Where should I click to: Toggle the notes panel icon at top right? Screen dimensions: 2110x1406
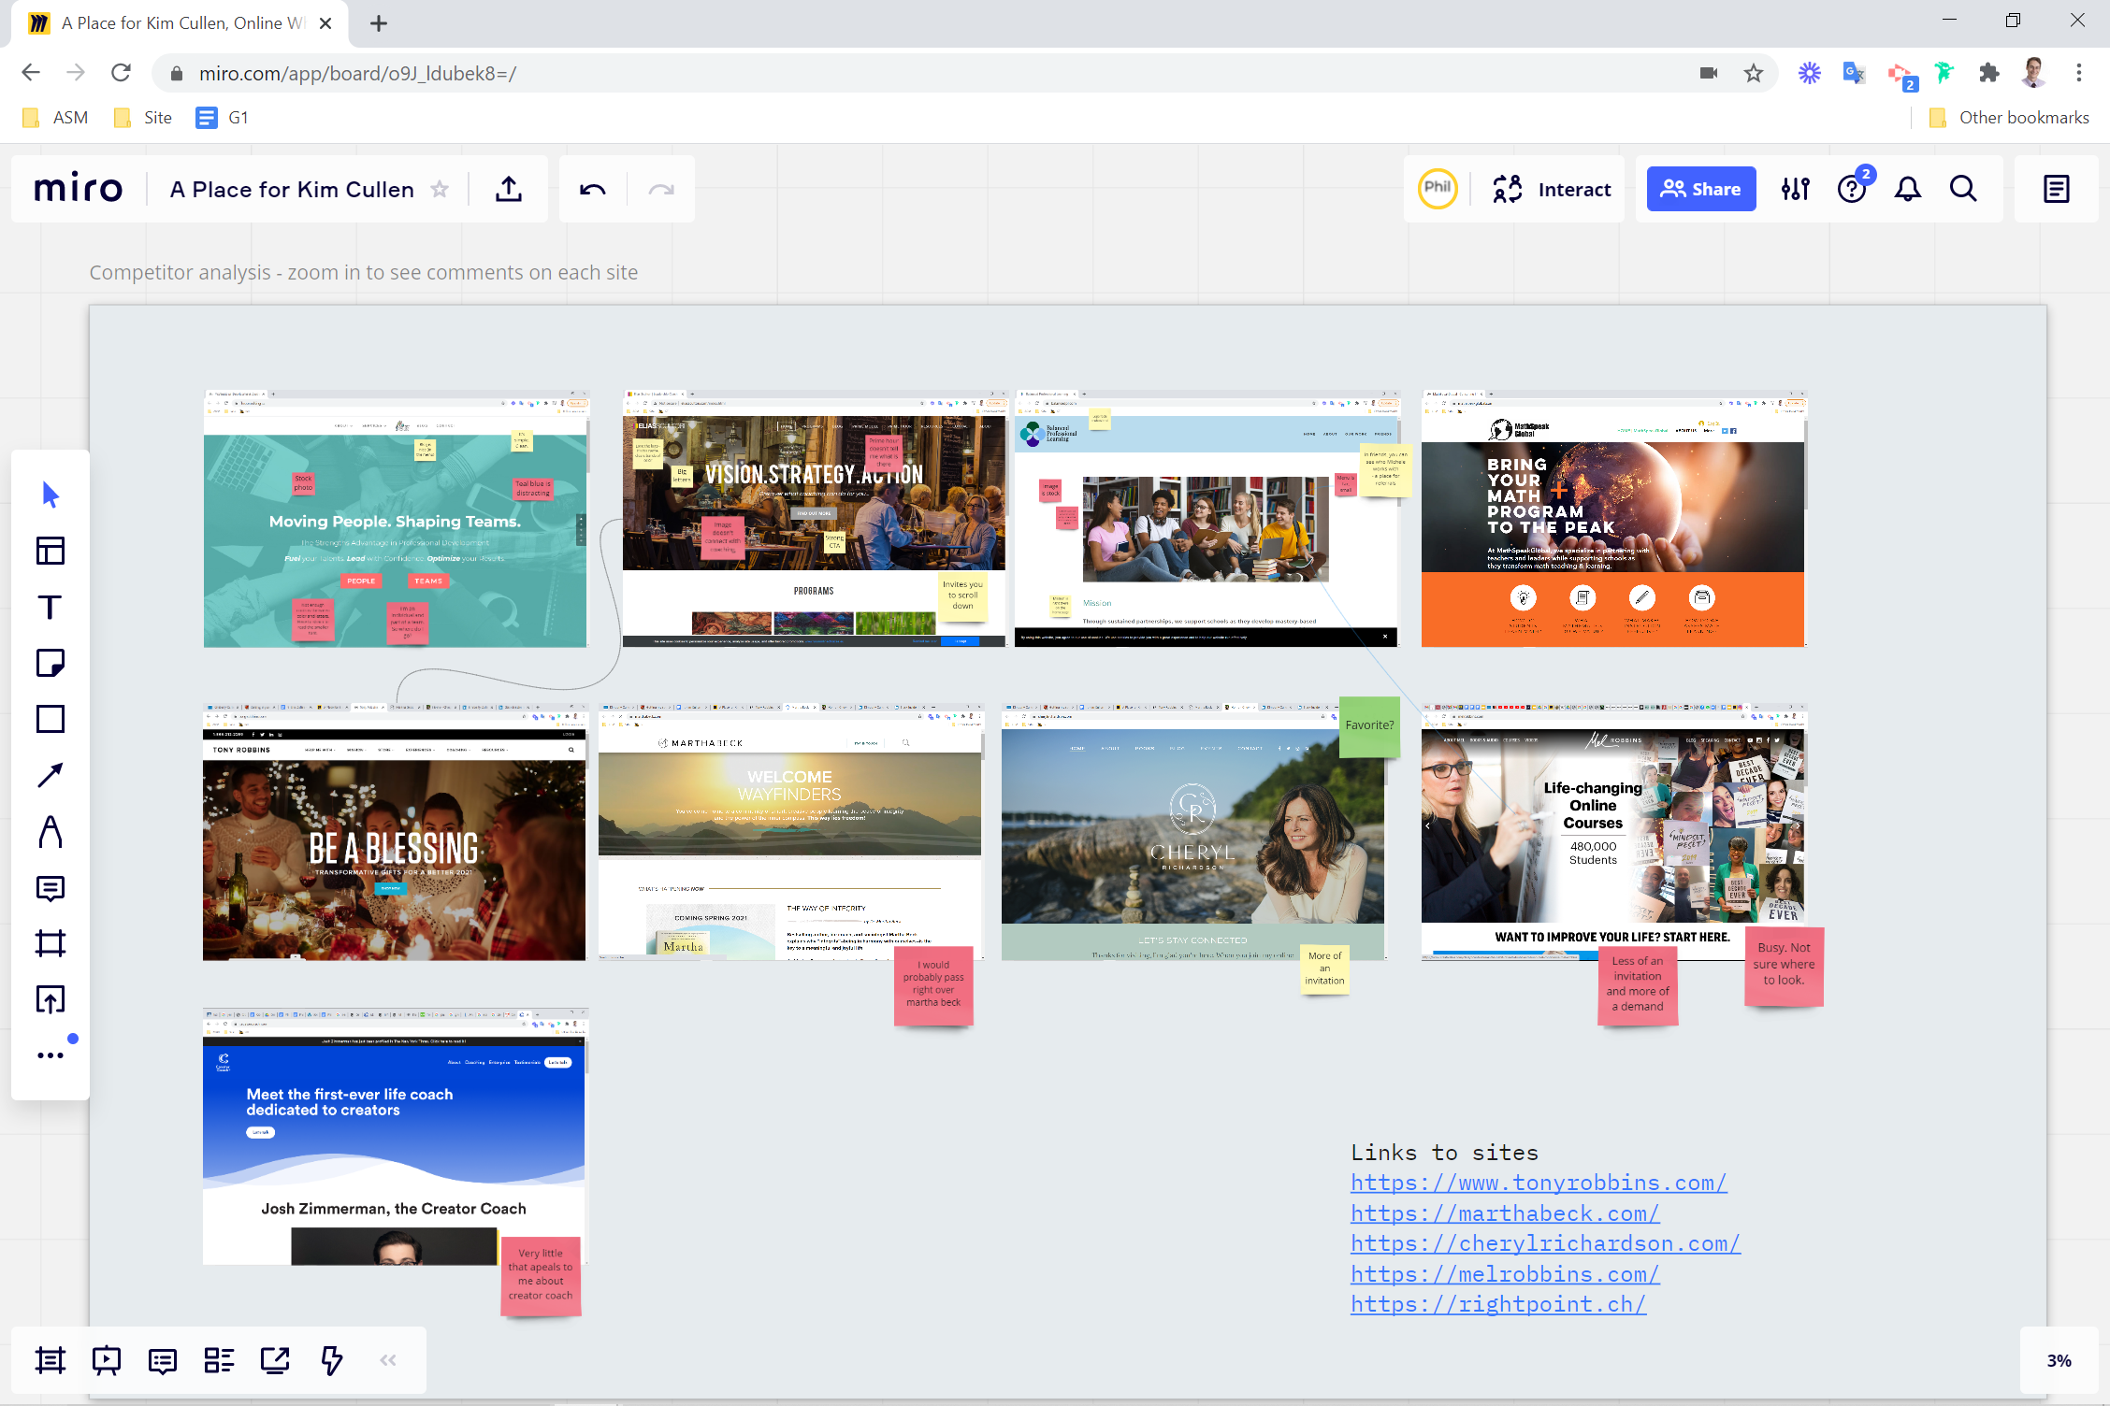coord(2056,190)
